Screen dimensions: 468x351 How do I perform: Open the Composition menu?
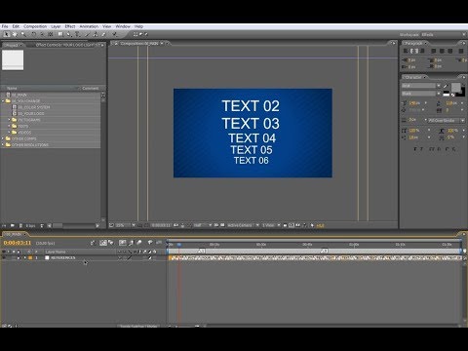click(x=35, y=26)
